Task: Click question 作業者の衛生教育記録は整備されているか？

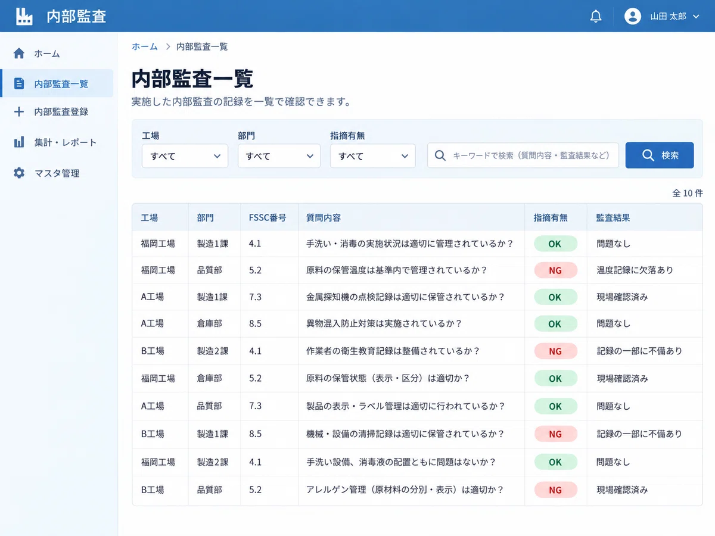Action: click(393, 351)
